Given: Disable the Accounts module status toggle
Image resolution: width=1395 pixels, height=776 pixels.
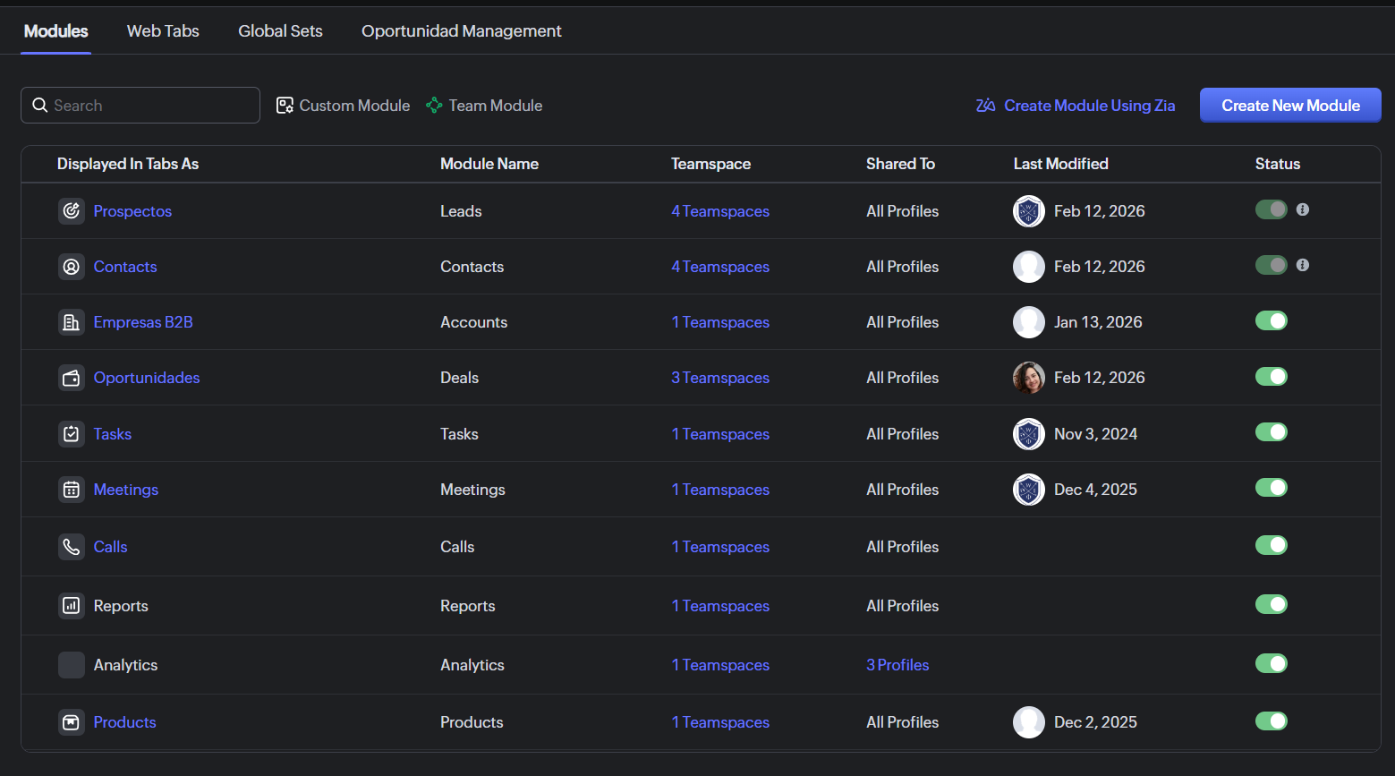Looking at the screenshot, I should tap(1271, 321).
